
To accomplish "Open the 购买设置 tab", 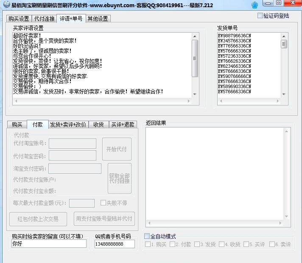I will 19,19.
